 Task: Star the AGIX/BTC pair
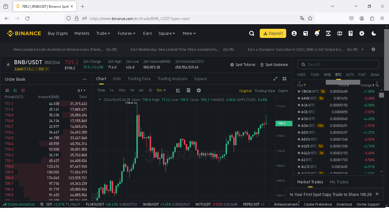click(x=299, y=146)
